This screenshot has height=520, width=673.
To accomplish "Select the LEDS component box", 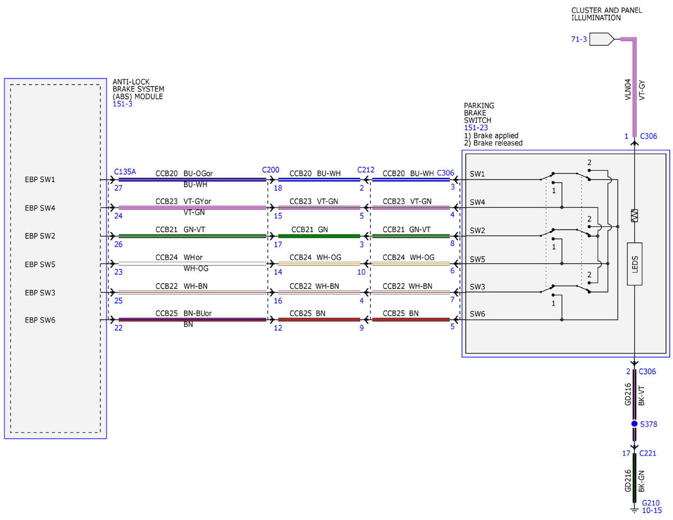I will coord(634,264).
